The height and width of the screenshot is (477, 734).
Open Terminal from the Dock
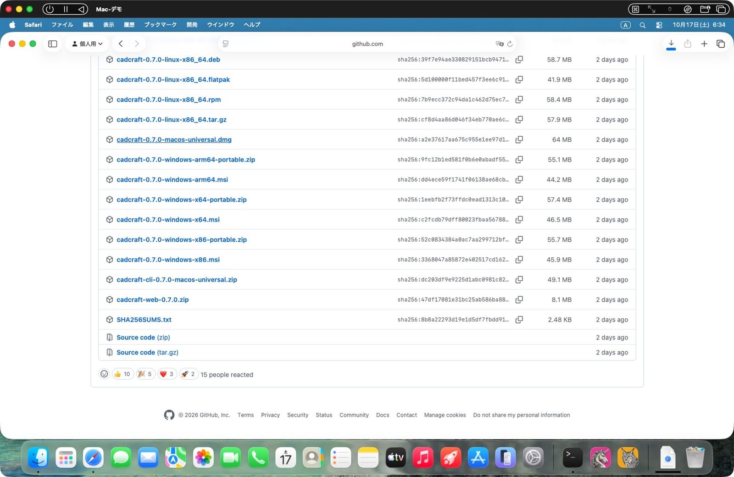(572, 457)
